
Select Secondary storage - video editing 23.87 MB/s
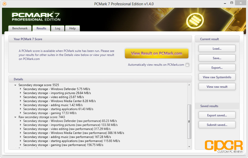54,97
